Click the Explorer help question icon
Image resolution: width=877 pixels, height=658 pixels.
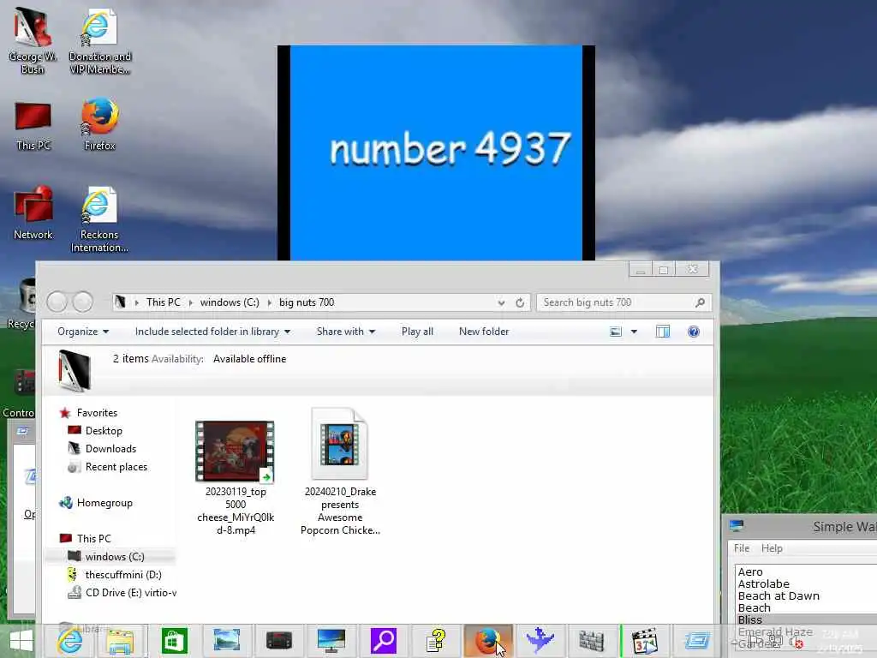coord(694,332)
